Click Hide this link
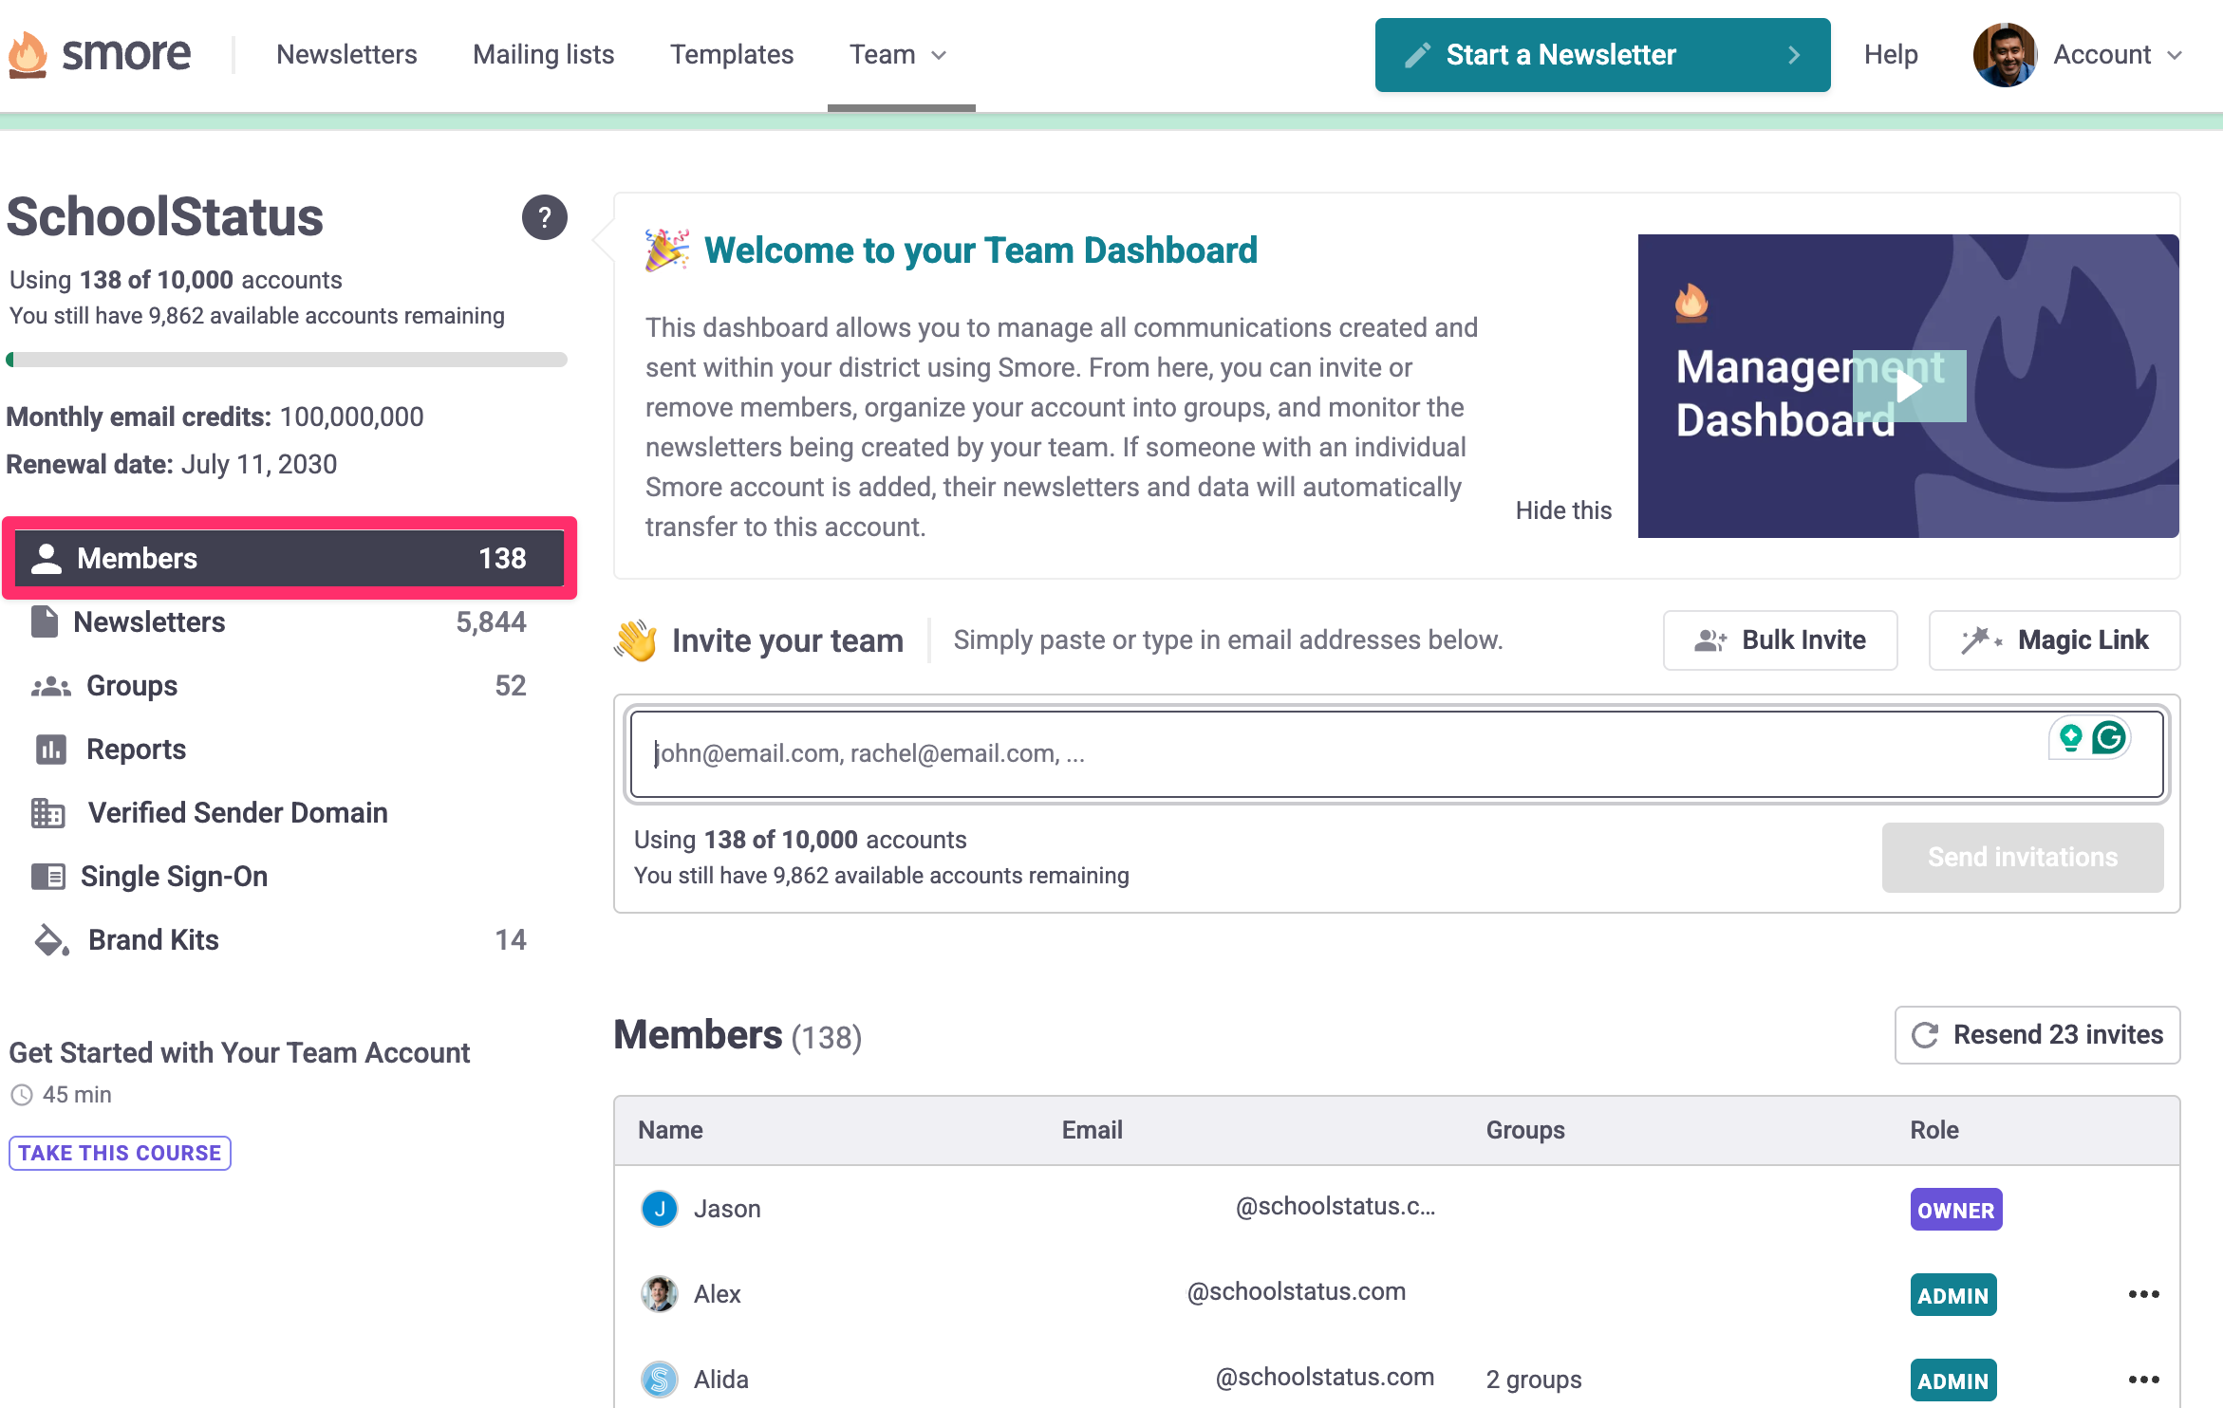The height and width of the screenshot is (1408, 2223). pyautogui.click(x=1563, y=510)
